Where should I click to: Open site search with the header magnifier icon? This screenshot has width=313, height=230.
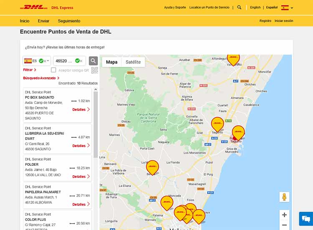(x=239, y=7)
